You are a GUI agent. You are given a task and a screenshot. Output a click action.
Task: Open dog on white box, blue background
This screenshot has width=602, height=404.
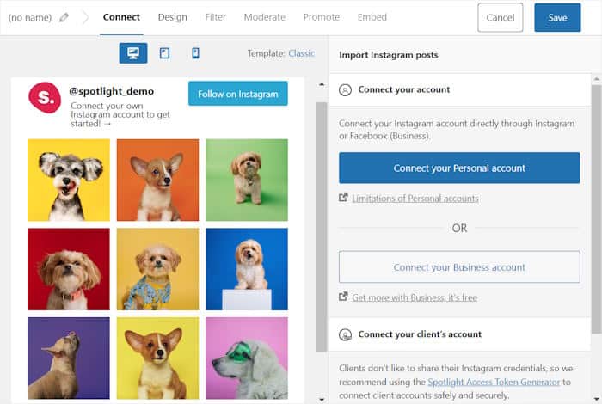247,269
